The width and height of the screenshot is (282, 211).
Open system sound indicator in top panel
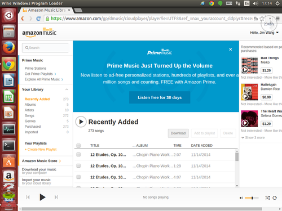[x=255, y=3]
